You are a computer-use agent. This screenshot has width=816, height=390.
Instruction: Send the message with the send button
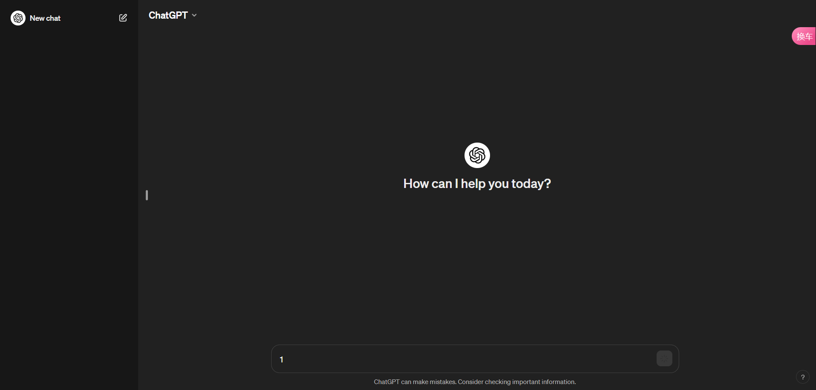pos(664,359)
